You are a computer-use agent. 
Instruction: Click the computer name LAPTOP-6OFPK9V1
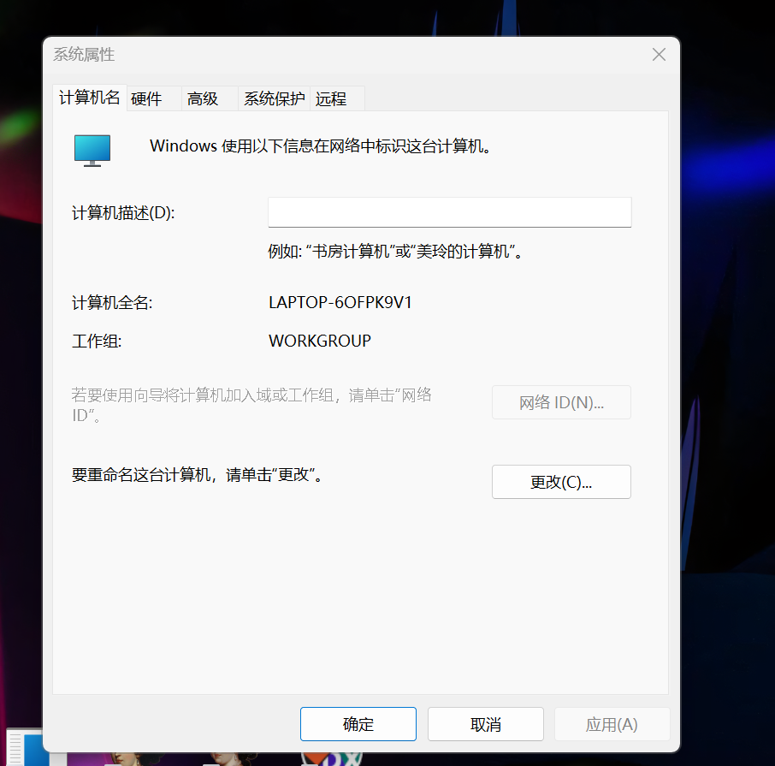pos(340,302)
